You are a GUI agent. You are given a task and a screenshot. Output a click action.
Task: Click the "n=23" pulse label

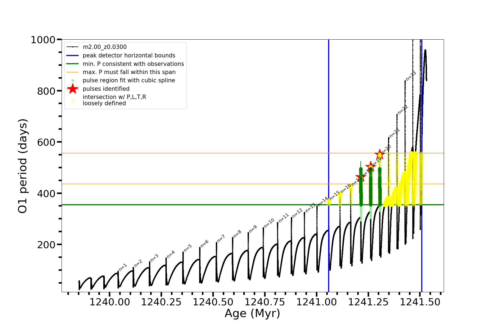pyautogui.click(x=411, y=76)
